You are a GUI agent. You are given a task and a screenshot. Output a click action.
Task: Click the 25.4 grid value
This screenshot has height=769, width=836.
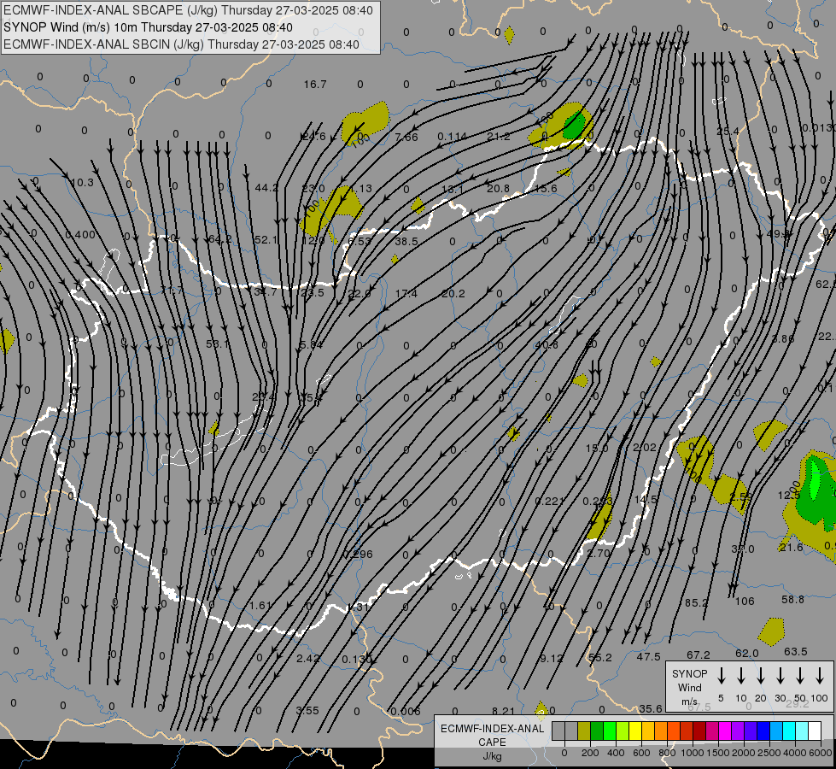pyautogui.click(x=728, y=132)
